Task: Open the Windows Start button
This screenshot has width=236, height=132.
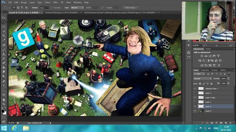Action: tap(4, 128)
